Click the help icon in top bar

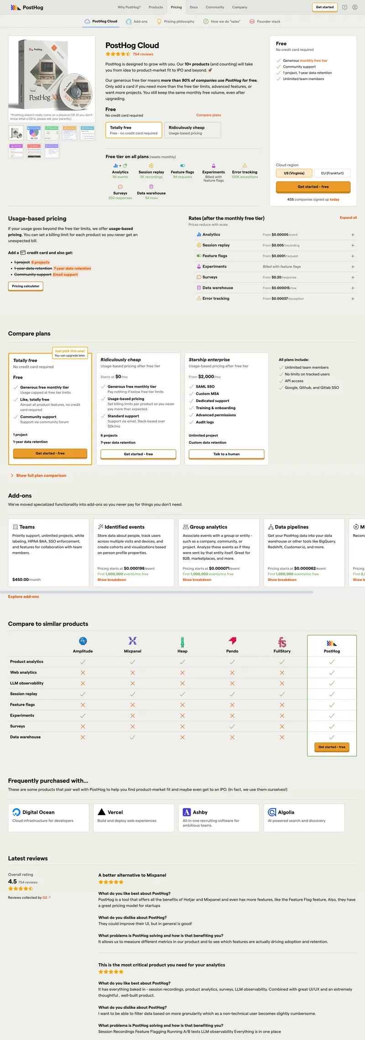(344, 7)
